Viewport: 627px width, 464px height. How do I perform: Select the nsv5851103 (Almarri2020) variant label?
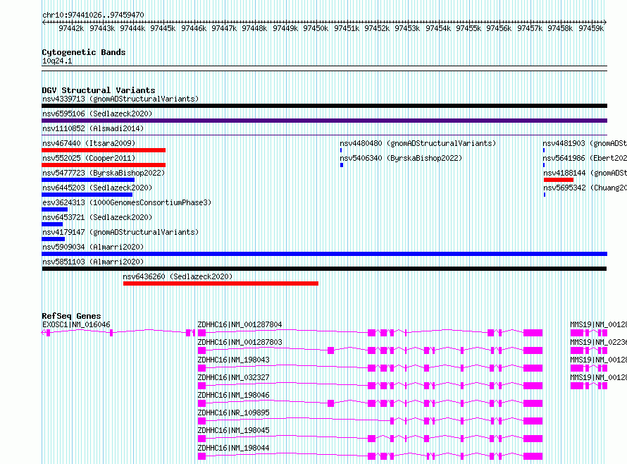tap(93, 262)
